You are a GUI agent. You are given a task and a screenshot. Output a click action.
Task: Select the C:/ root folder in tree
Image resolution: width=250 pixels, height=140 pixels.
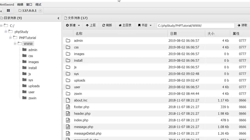(x=12, y=26)
